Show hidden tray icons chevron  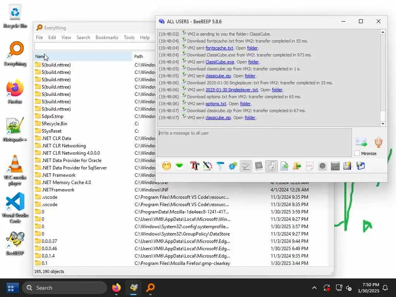(x=314, y=288)
